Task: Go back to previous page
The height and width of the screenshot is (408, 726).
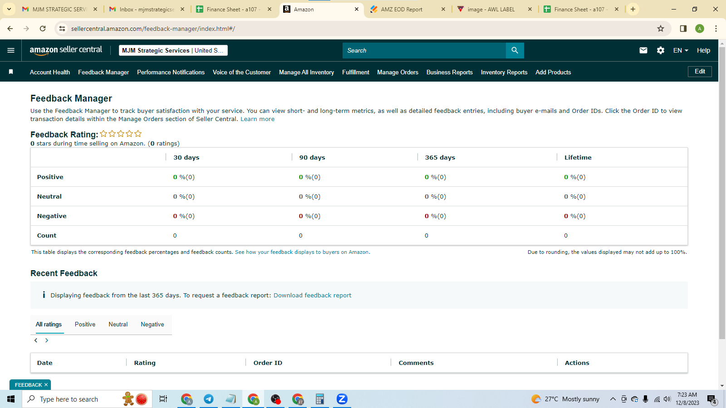Action: [10, 29]
